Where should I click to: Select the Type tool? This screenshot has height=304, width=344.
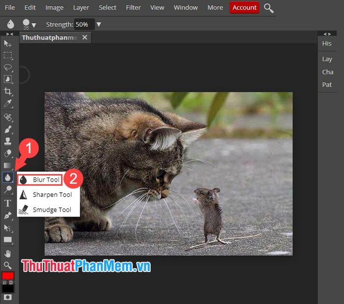tap(8, 203)
